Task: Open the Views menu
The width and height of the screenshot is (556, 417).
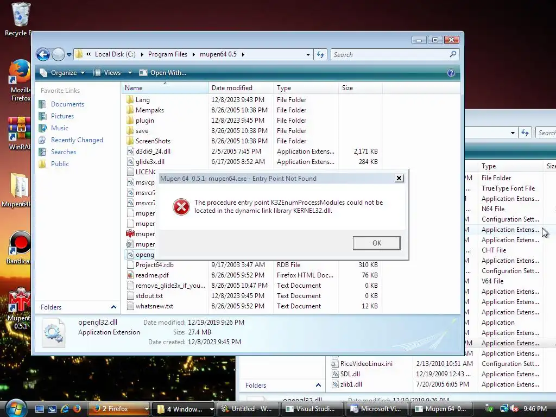Action: pos(107,73)
